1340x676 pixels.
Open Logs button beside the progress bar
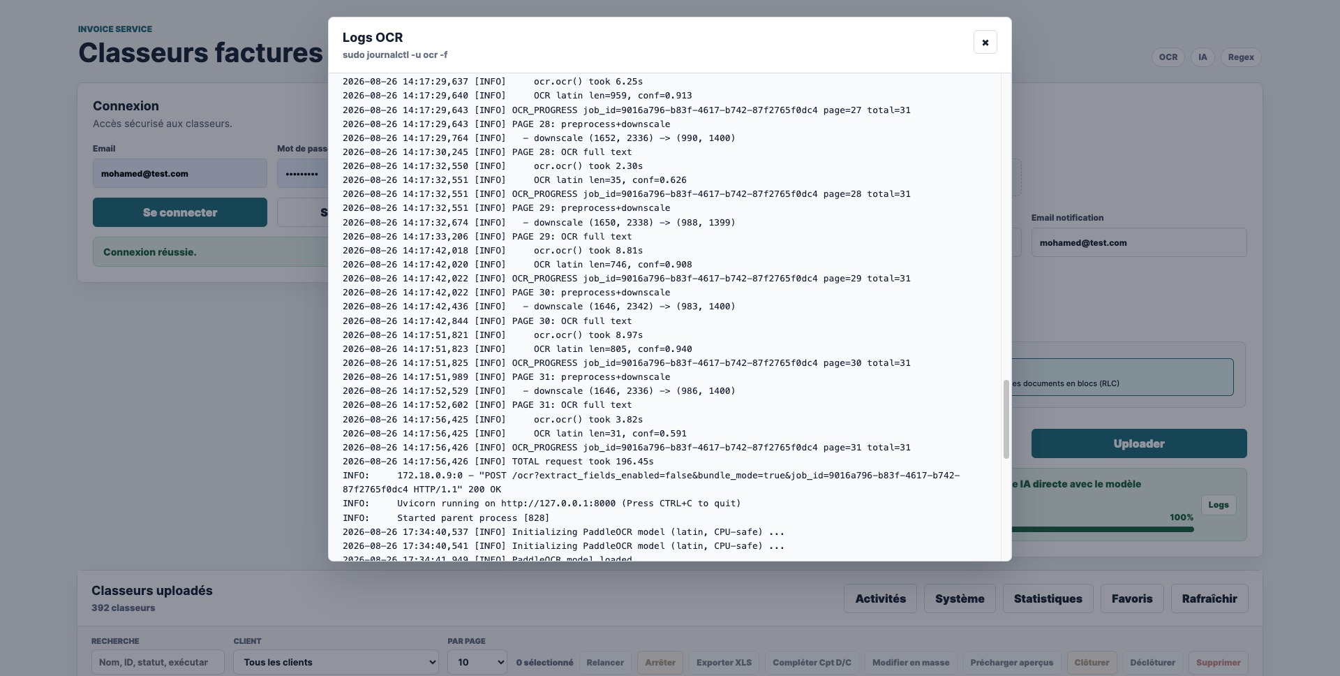(x=1219, y=505)
